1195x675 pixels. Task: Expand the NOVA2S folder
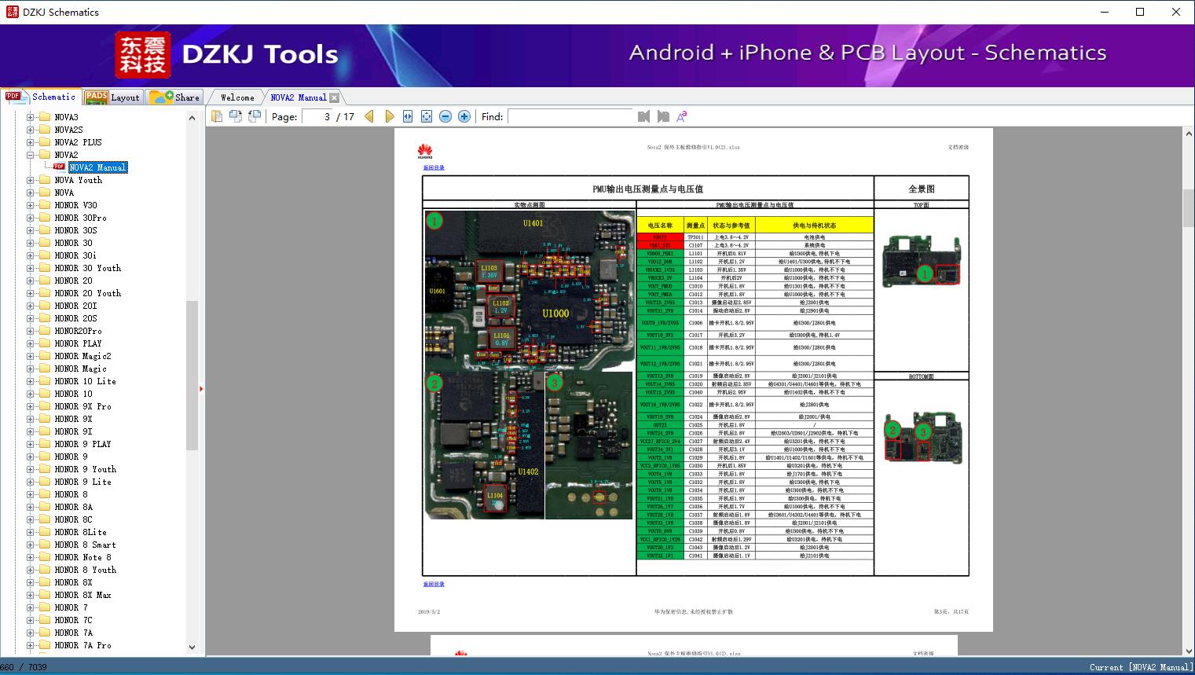tap(30, 130)
